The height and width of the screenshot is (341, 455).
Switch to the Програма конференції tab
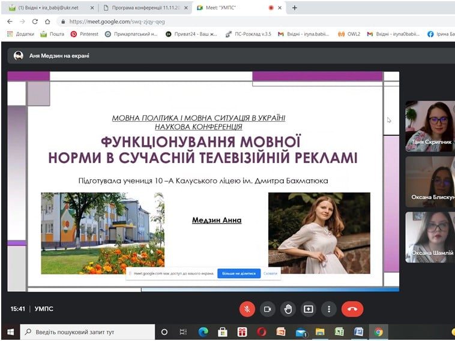[x=142, y=8]
